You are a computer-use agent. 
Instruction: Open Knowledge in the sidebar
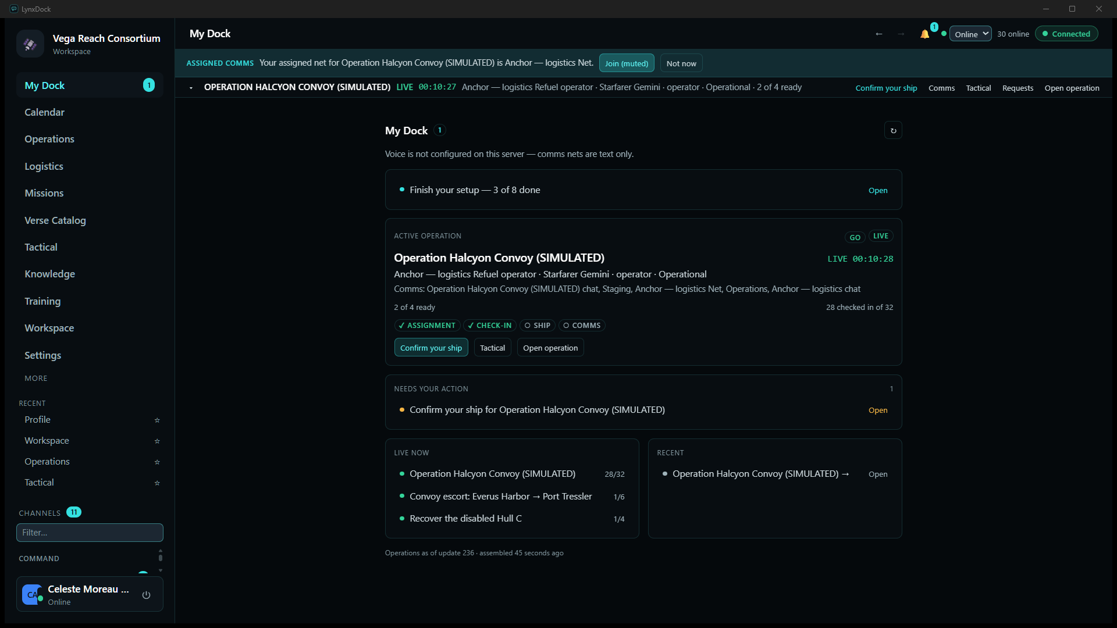tap(90, 274)
